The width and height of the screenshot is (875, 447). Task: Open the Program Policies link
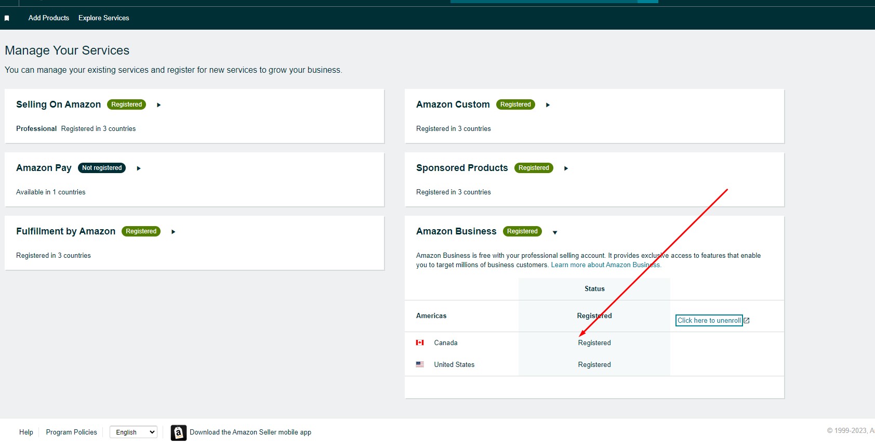click(x=72, y=432)
